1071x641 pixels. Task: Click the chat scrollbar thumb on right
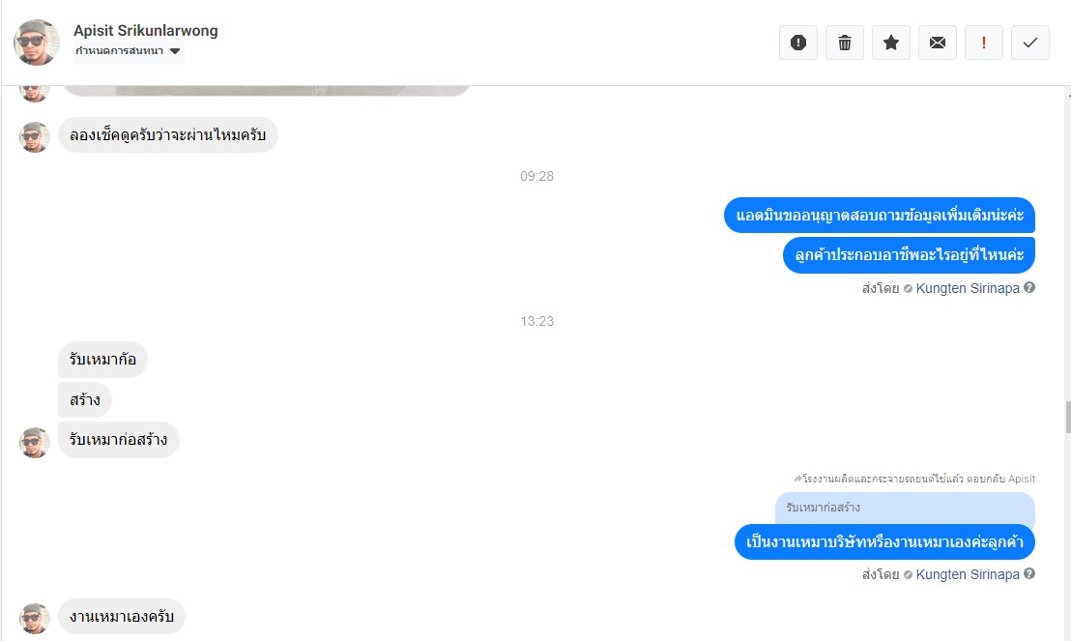pos(1067,417)
